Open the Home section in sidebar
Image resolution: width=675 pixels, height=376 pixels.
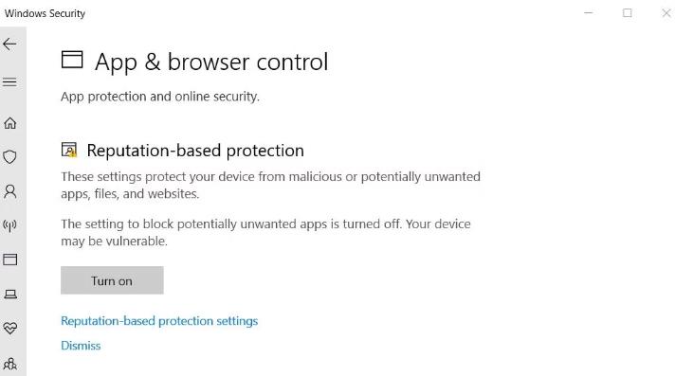[x=9, y=123]
